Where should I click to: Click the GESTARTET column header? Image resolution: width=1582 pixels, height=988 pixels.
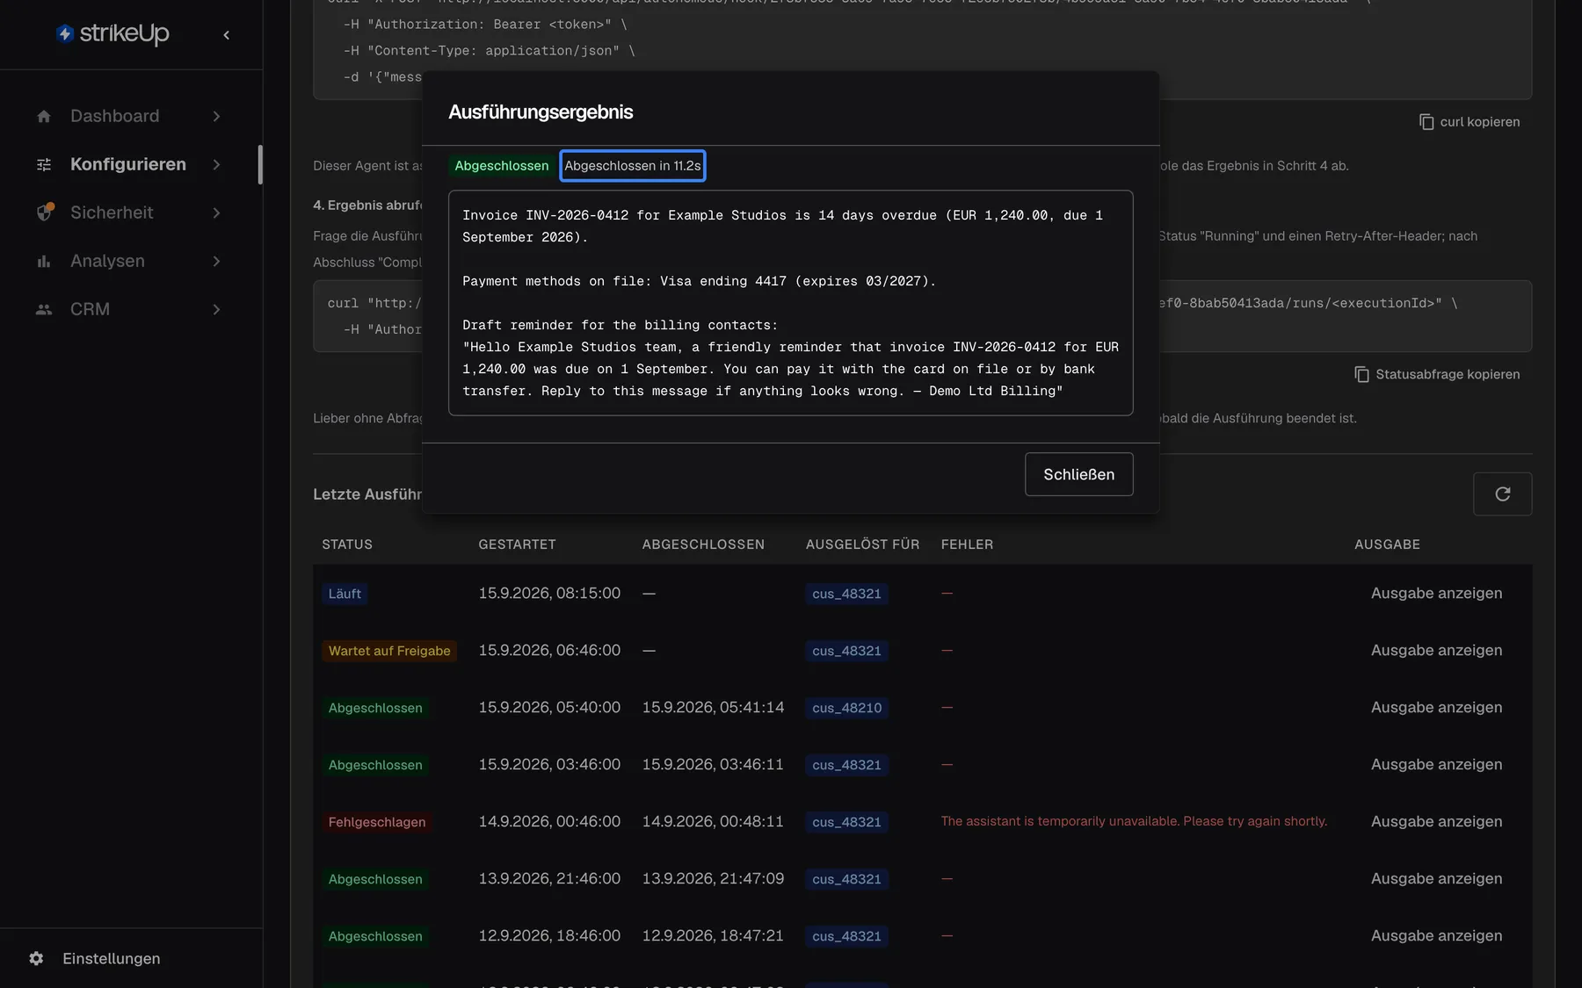[x=517, y=544]
